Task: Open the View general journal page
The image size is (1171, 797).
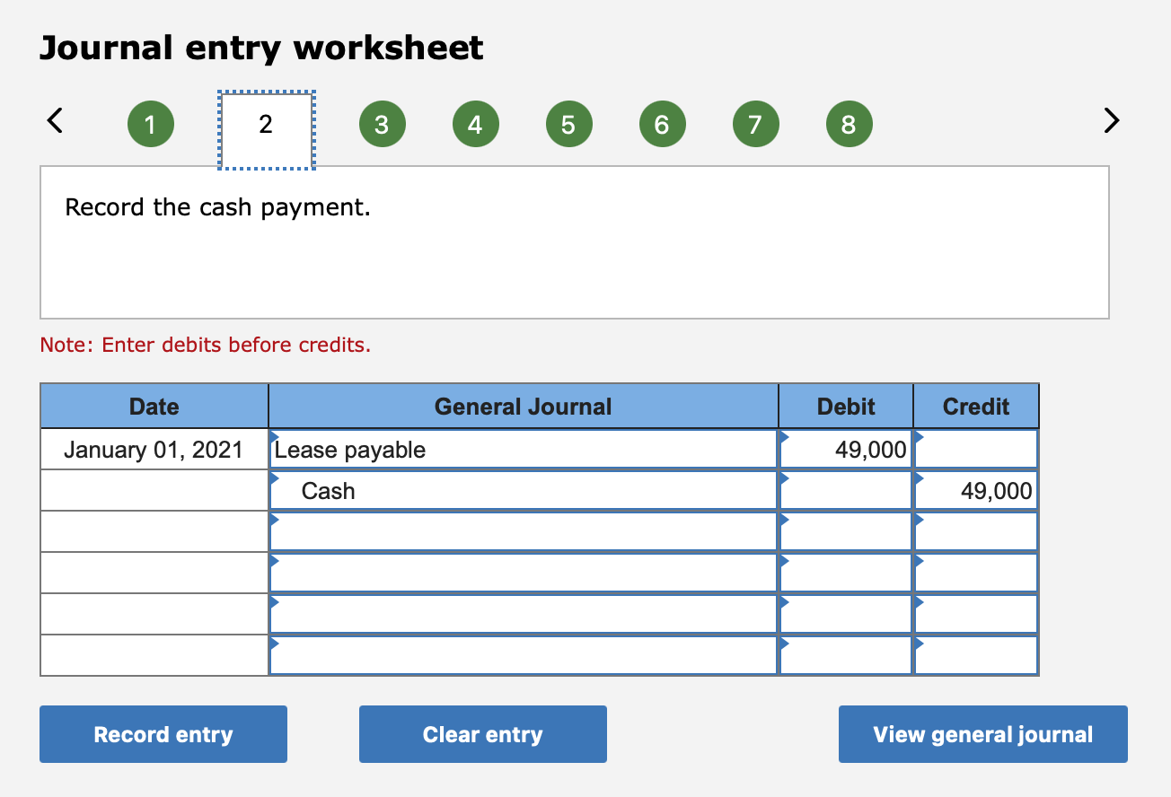Action: (982, 734)
